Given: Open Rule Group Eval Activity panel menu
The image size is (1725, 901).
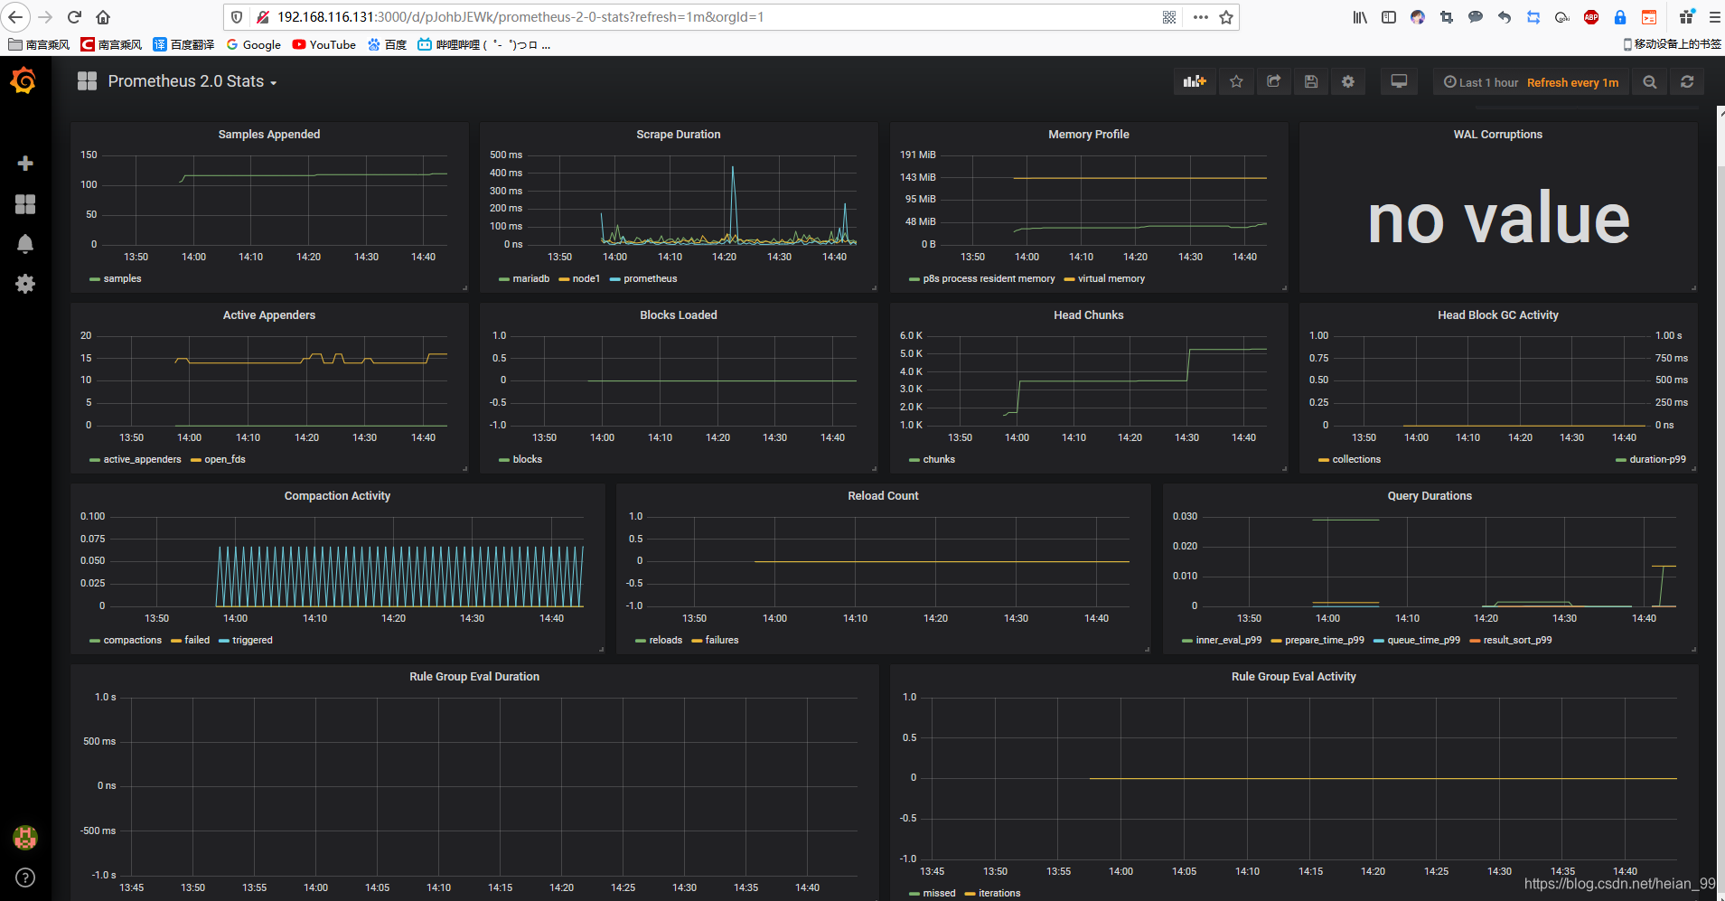Looking at the screenshot, I should coord(1294,676).
